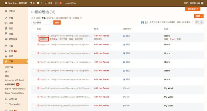
Task: Click the 查看 view link under Home source
Action: [179, 39]
